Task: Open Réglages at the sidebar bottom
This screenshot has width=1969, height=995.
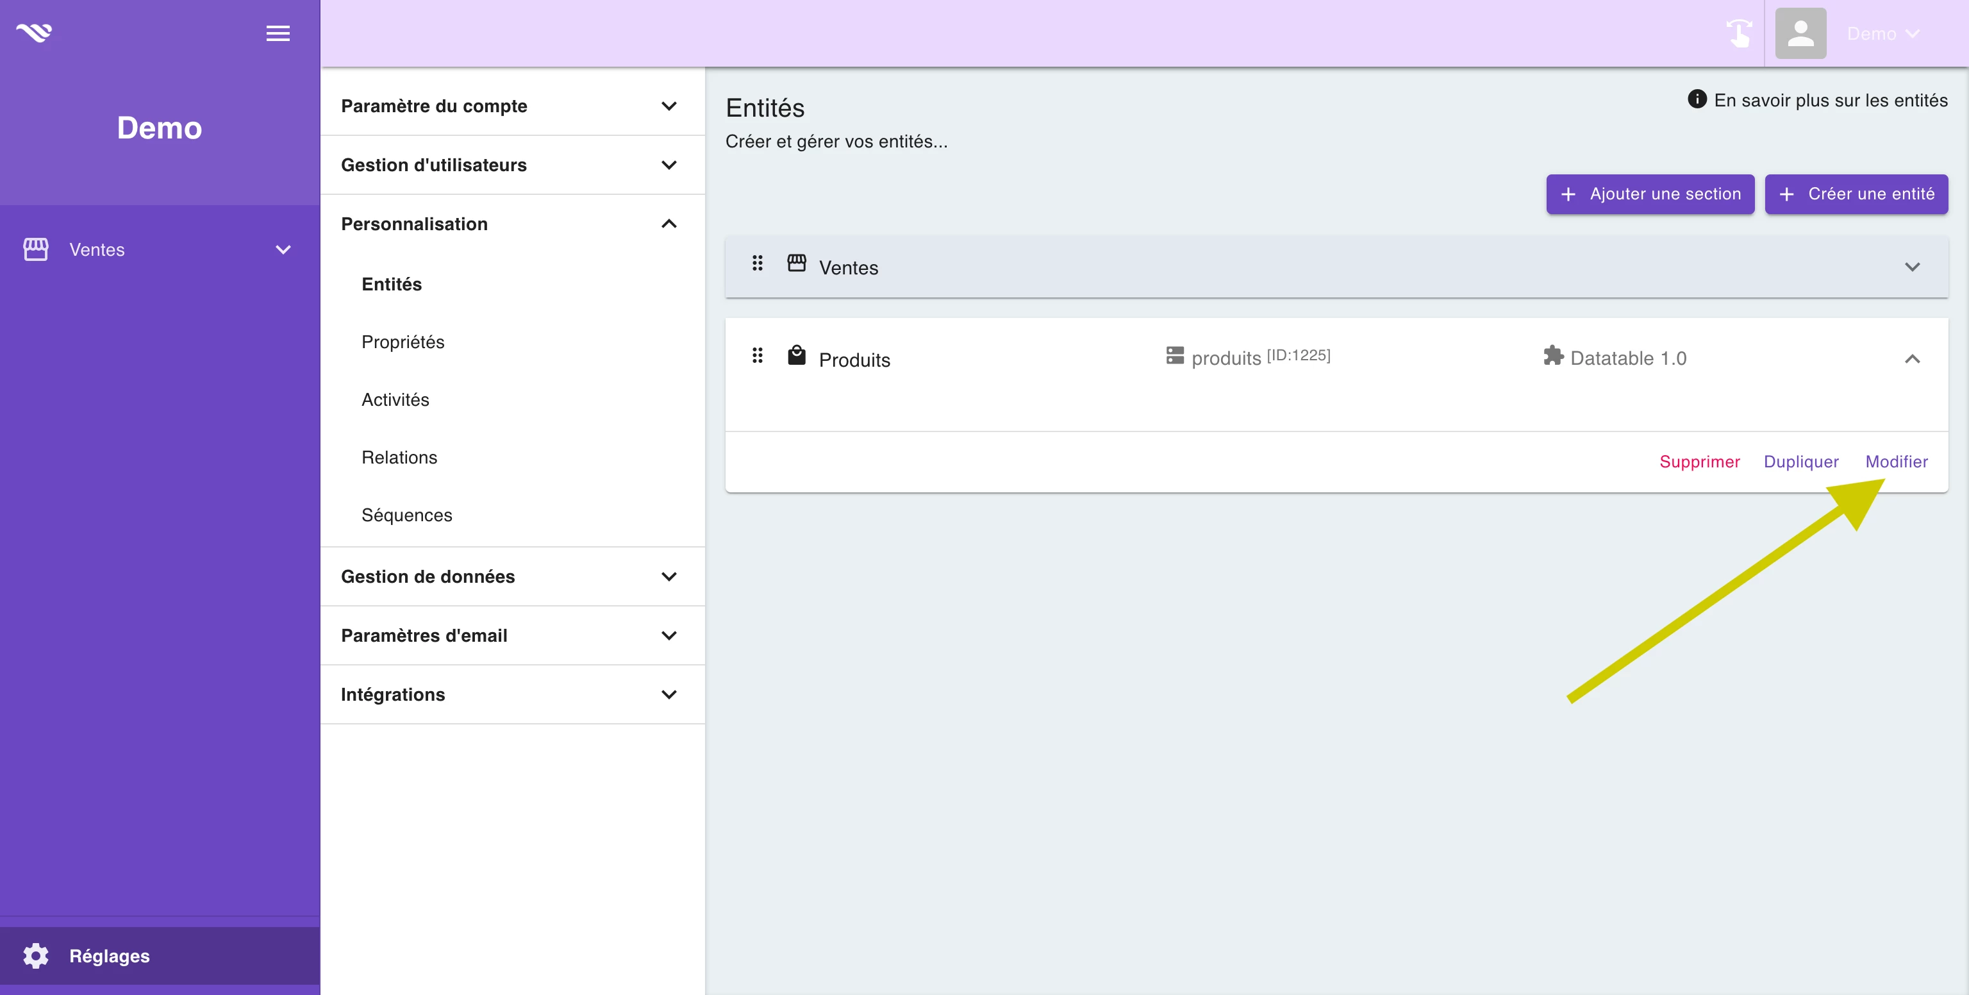Action: pos(160,955)
